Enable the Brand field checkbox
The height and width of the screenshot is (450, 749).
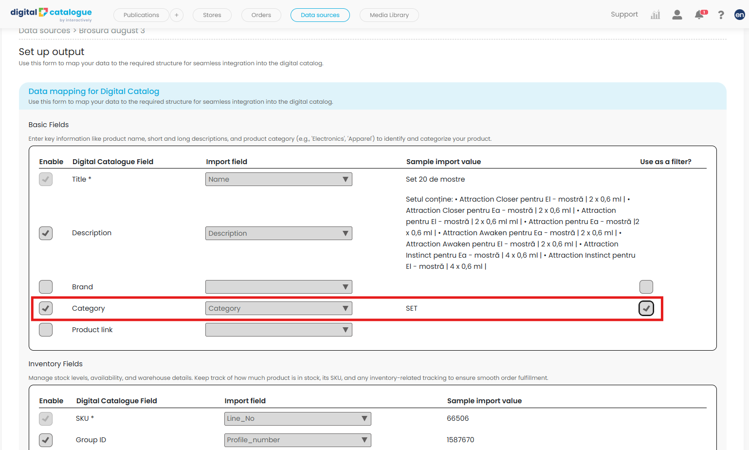pos(46,287)
